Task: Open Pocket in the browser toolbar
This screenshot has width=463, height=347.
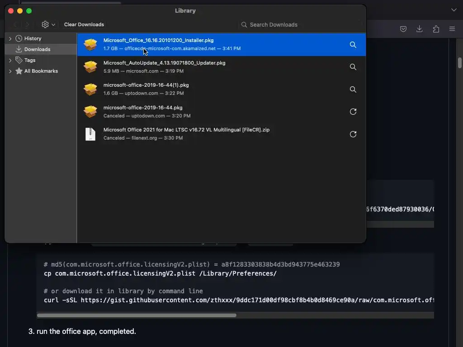Action: pos(403,29)
